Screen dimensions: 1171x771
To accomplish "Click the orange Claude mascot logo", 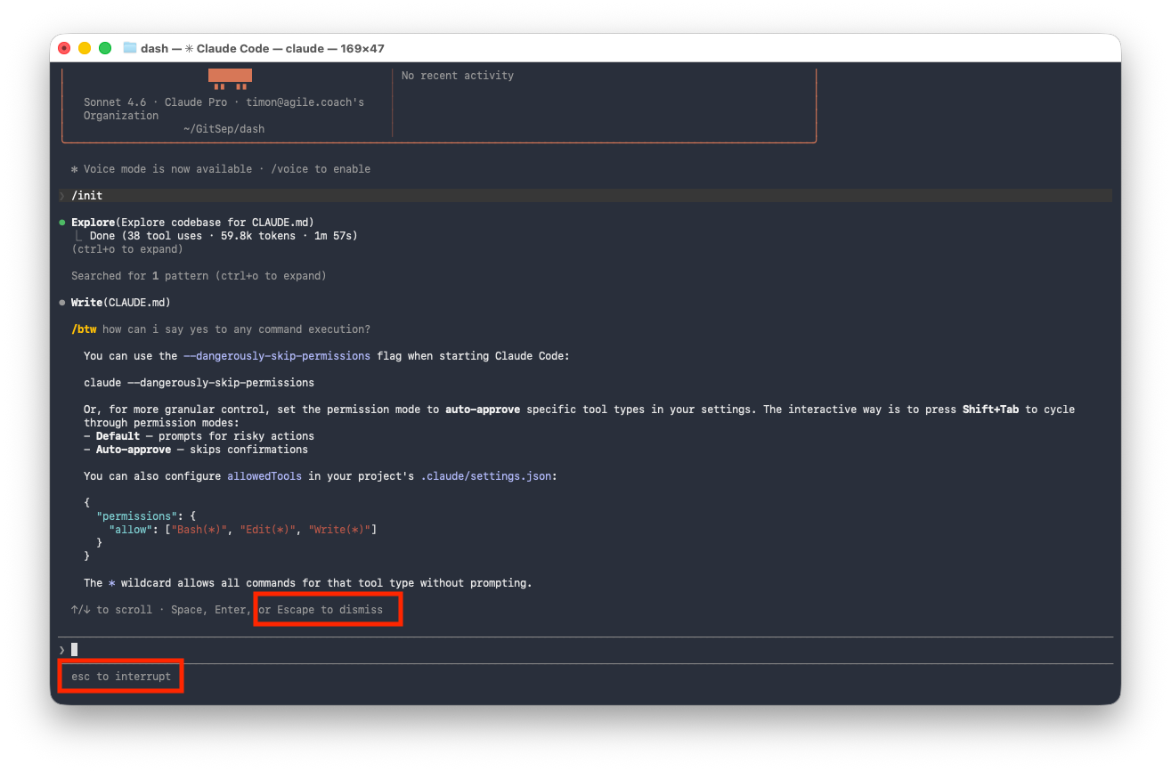I will click(x=230, y=79).
